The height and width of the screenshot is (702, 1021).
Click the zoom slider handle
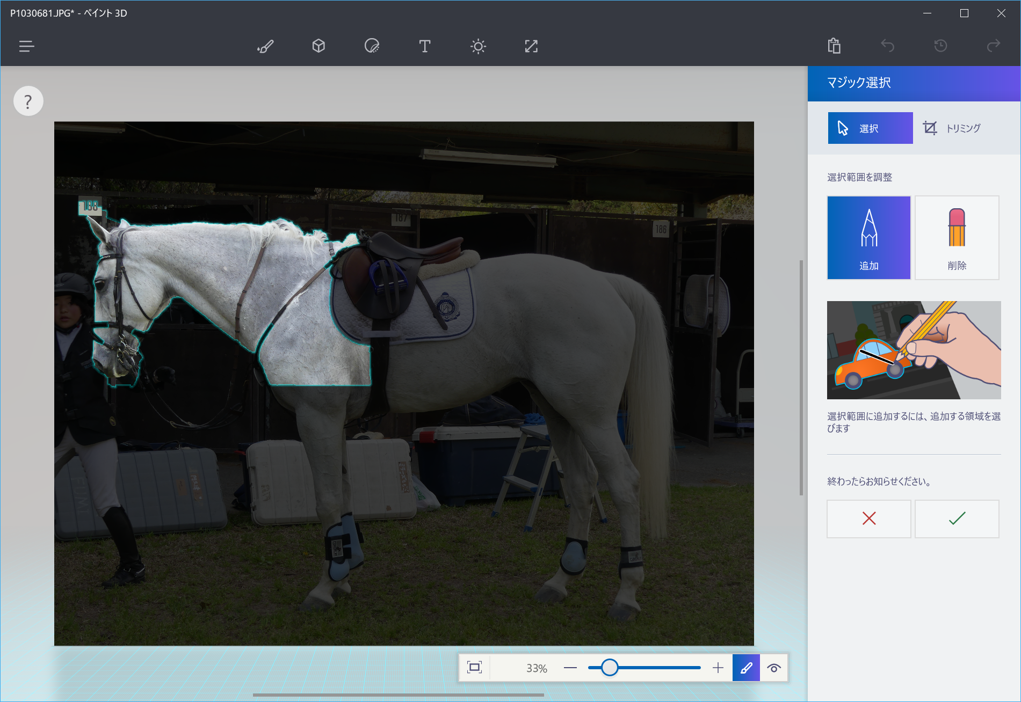[x=610, y=668]
